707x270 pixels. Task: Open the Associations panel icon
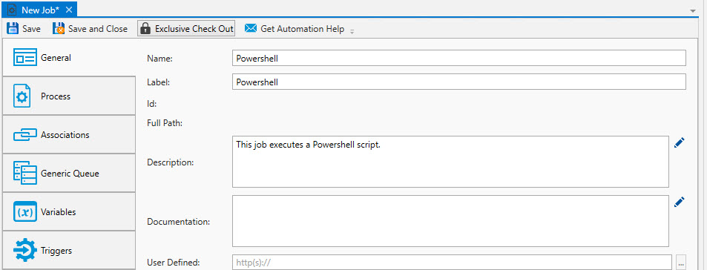24,135
